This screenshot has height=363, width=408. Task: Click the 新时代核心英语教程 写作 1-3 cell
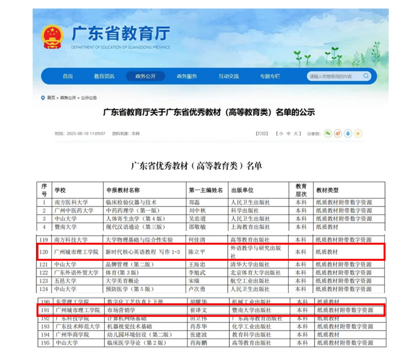pyautogui.click(x=143, y=252)
